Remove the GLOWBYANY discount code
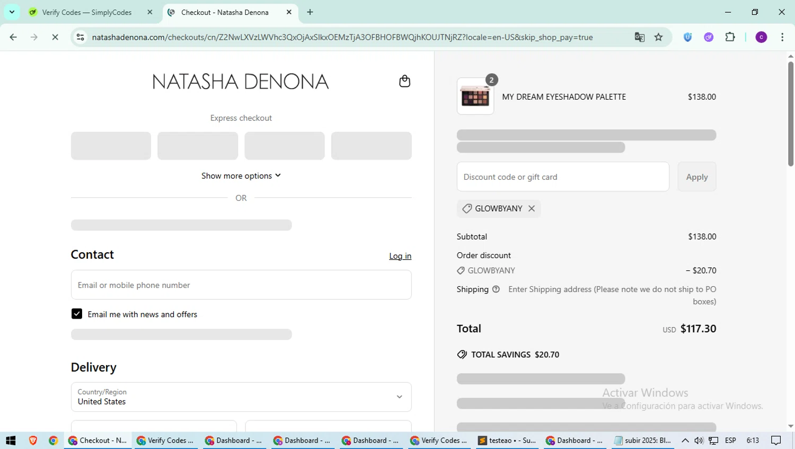 click(532, 208)
